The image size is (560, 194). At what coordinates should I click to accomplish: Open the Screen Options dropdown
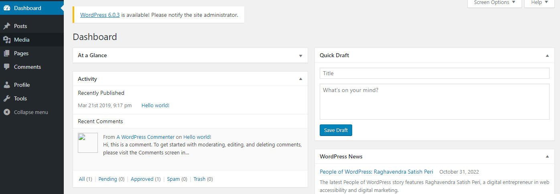pyautogui.click(x=495, y=3)
